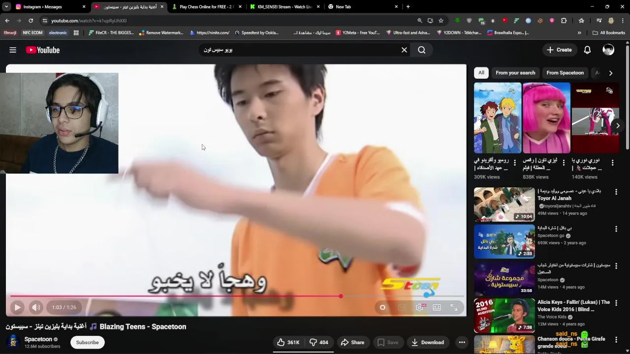Switch to Play Chess Online tab
This screenshot has width=630, height=354.
tap(206, 7)
